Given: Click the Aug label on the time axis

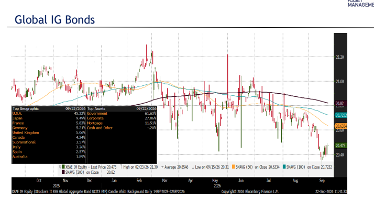Looking at the screenshot, I should click(x=295, y=181).
